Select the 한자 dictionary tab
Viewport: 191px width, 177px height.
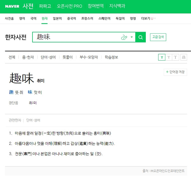click(x=45, y=18)
